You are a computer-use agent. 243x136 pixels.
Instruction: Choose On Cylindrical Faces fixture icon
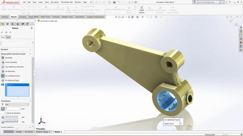click(x=3, y=76)
